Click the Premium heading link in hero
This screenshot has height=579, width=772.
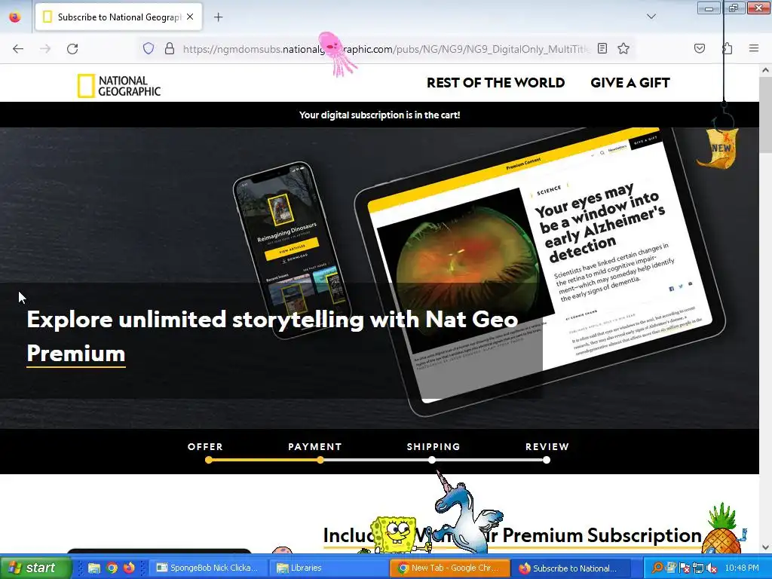[76, 354]
